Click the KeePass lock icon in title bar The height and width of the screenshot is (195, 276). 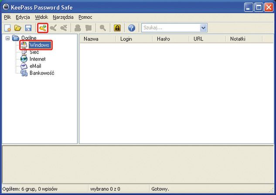tap(6, 7)
